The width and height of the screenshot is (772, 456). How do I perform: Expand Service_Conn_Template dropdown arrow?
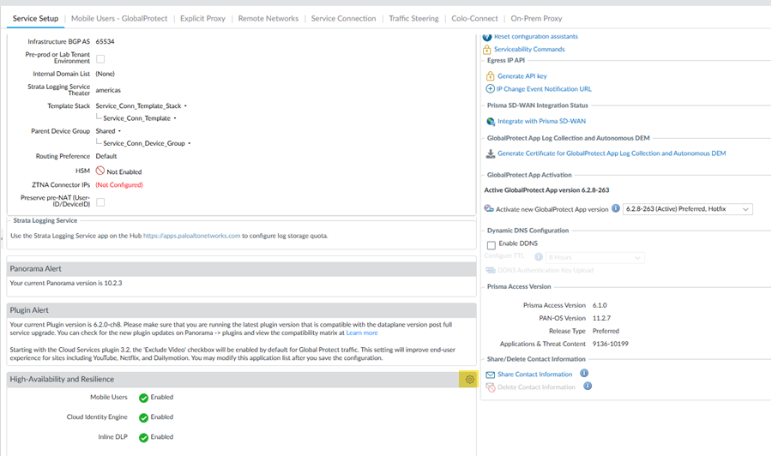[x=175, y=118]
